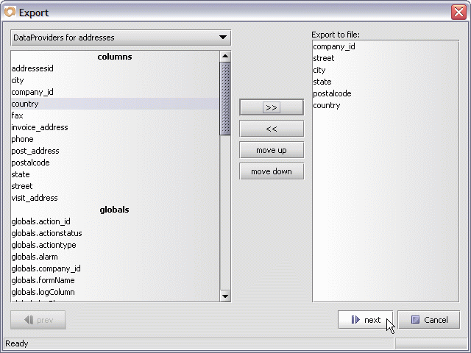Select visit_address in the columns list
This screenshot has height=353, width=471.
(x=35, y=198)
